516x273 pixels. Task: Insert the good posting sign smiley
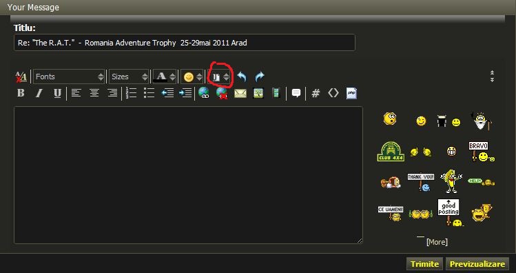(x=450, y=212)
